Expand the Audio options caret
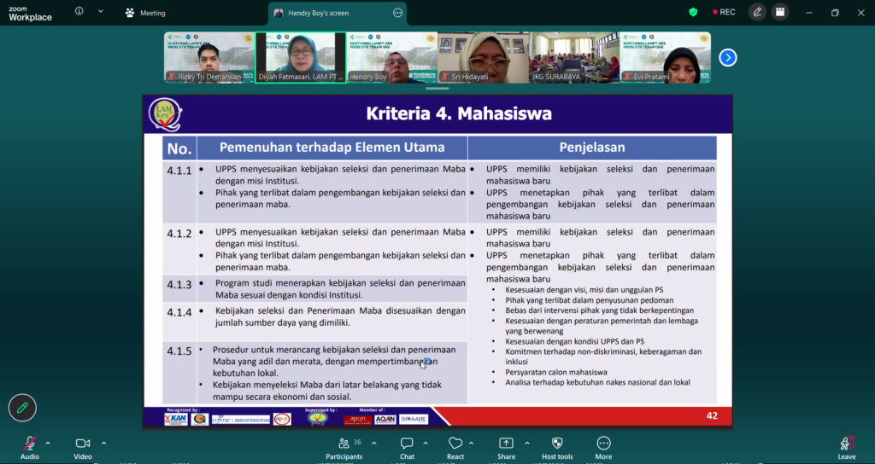Viewport: 875px width, 464px height. coord(48,444)
